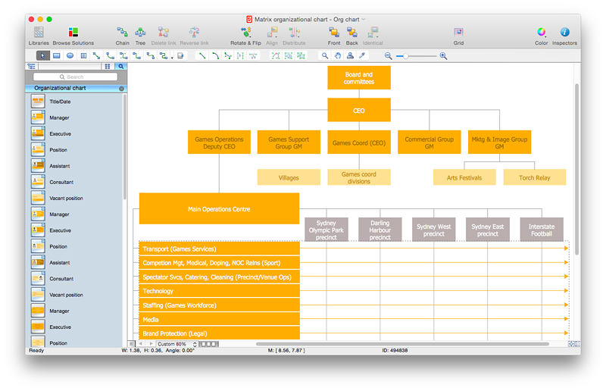Bring object to Front
The height and width of the screenshot is (391, 606).
point(334,33)
